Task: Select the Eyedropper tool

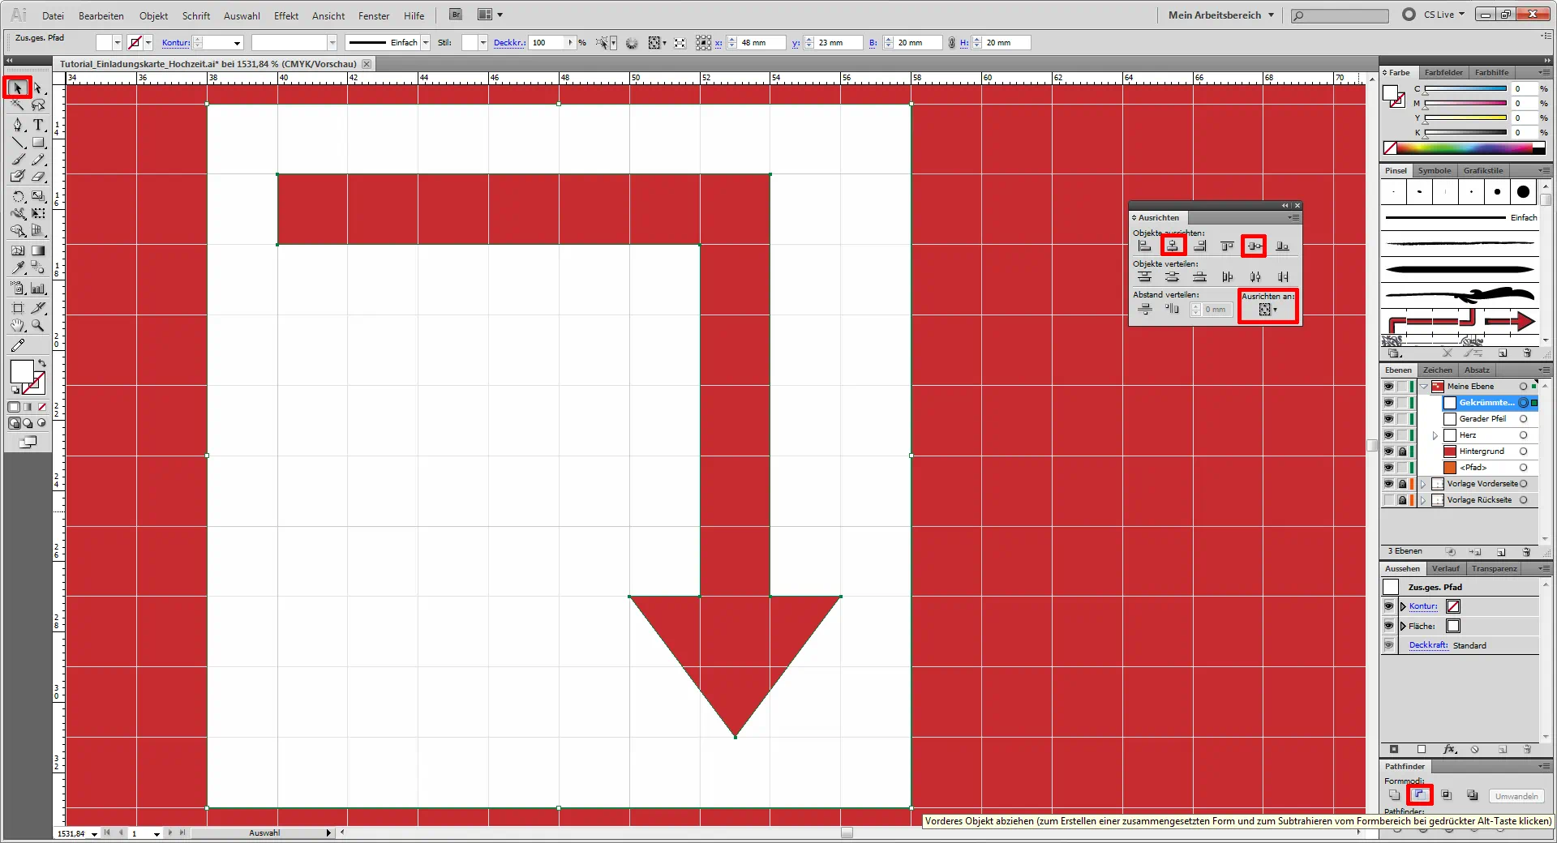Action: coord(18,267)
